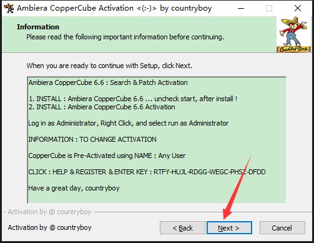Viewport: 314px width, 243px height.
Task: Click 'INFORMATION : TO CHANGE ACTIVATION' line
Action: click(92, 139)
